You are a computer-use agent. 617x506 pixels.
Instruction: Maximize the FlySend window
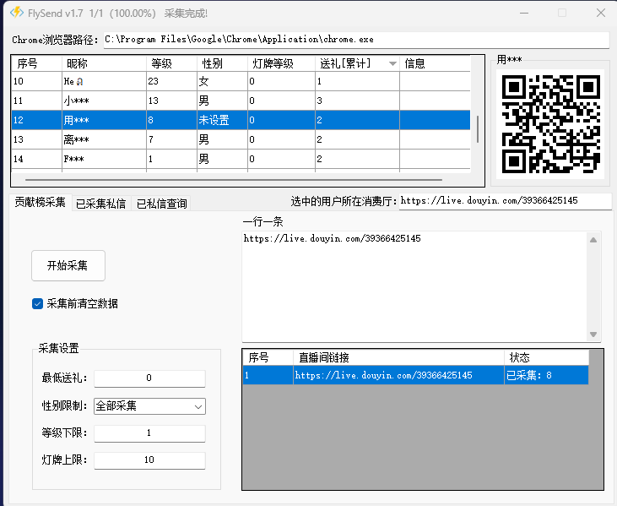pyautogui.click(x=562, y=14)
